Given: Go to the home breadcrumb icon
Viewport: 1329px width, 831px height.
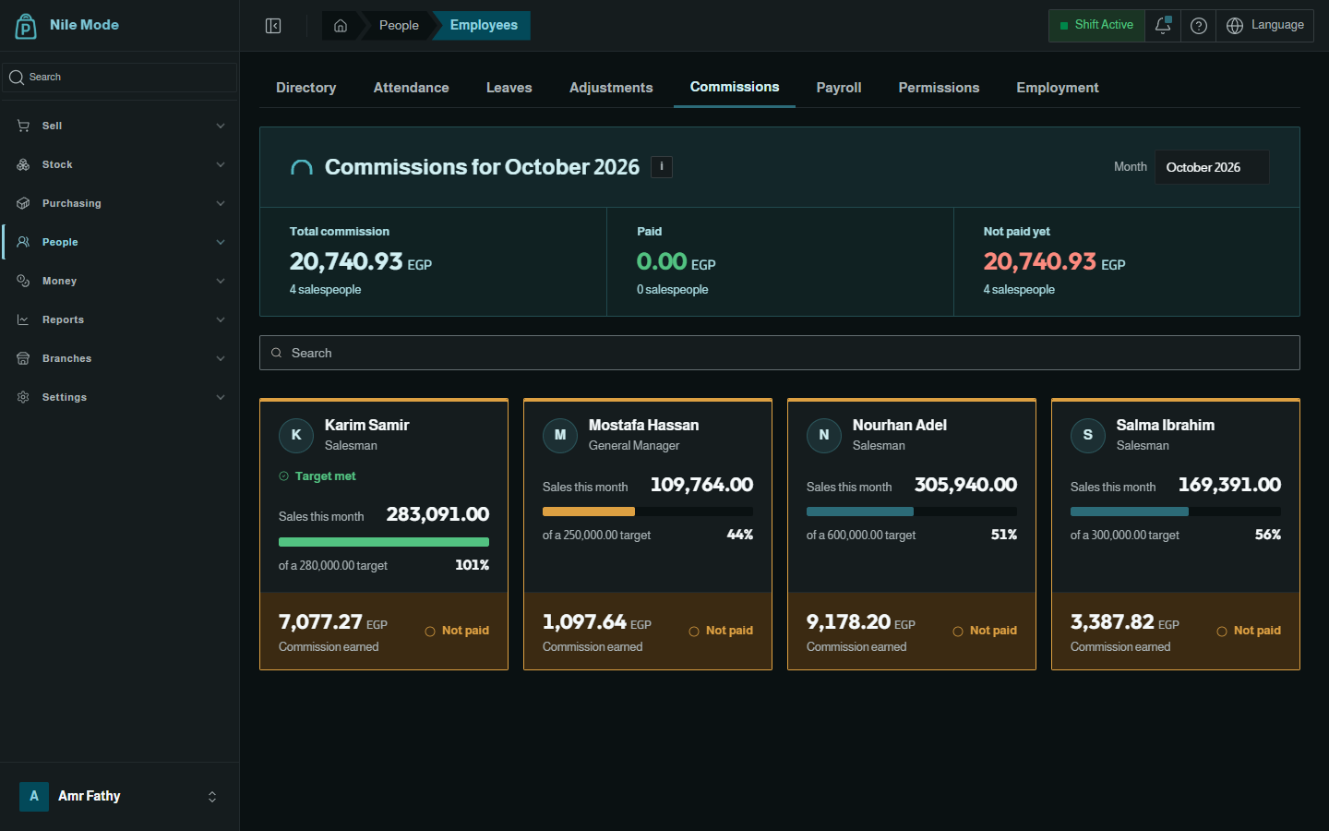Looking at the screenshot, I should [341, 26].
